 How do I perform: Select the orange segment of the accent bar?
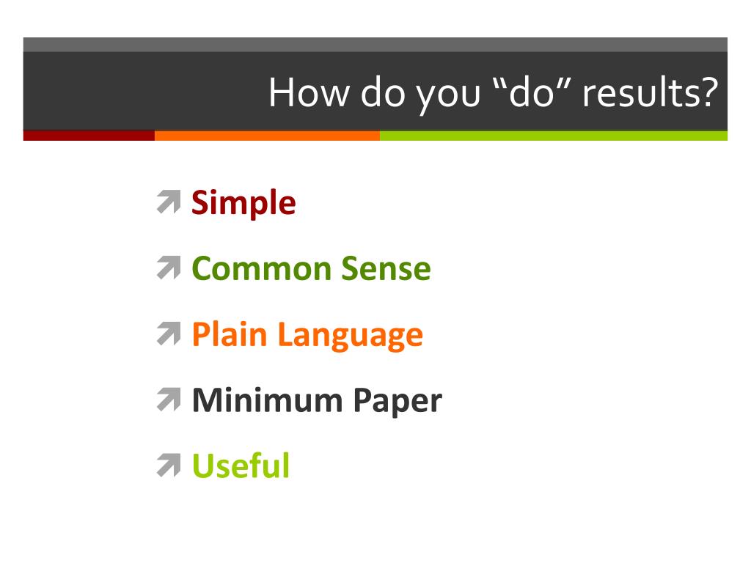(267, 136)
